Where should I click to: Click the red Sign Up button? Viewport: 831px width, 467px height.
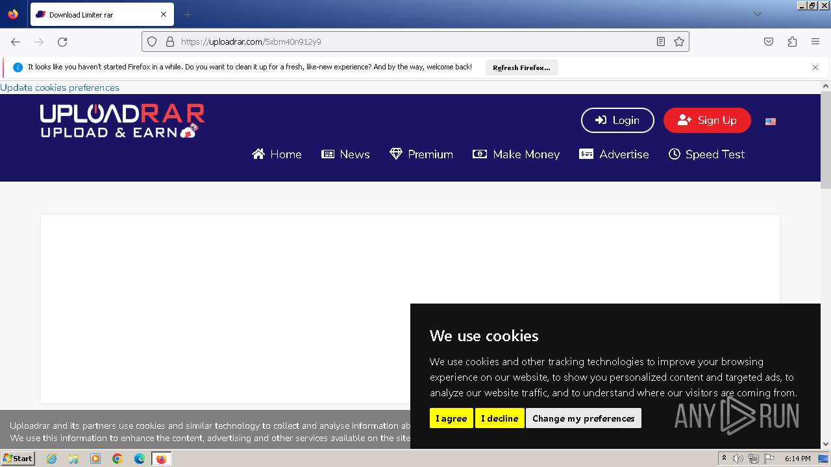click(x=707, y=120)
